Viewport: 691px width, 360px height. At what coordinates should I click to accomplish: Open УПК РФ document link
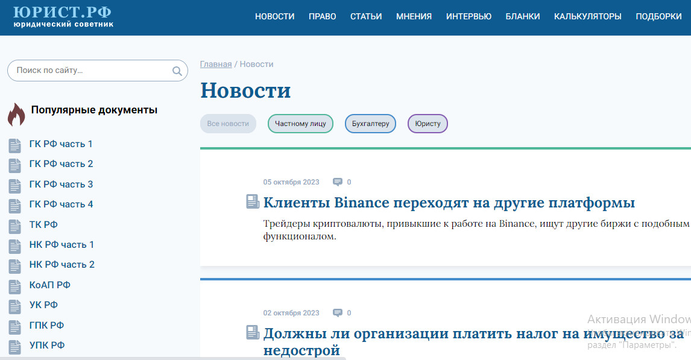tap(47, 345)
